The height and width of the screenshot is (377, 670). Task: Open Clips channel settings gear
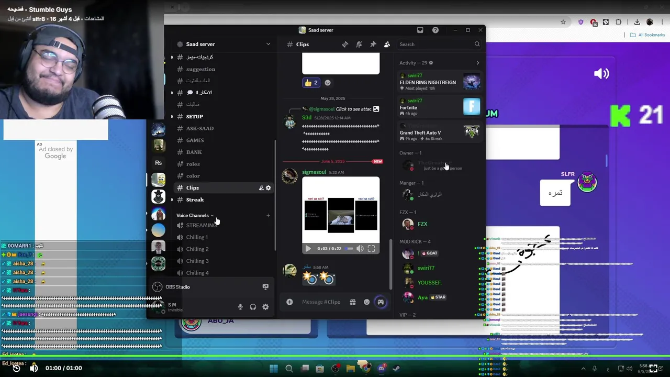tap(269, 188)
